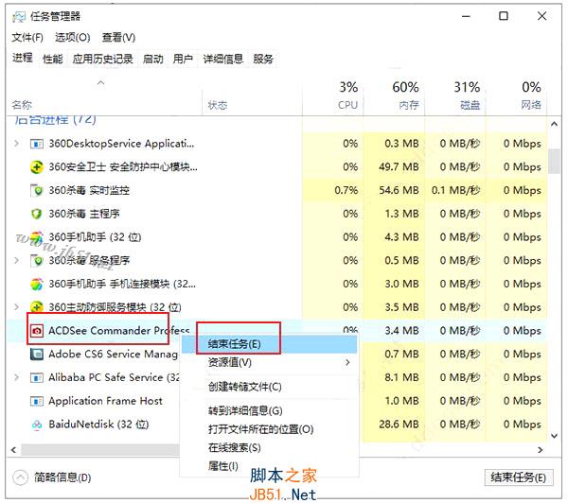Open the 查看(V) menu

118,37
